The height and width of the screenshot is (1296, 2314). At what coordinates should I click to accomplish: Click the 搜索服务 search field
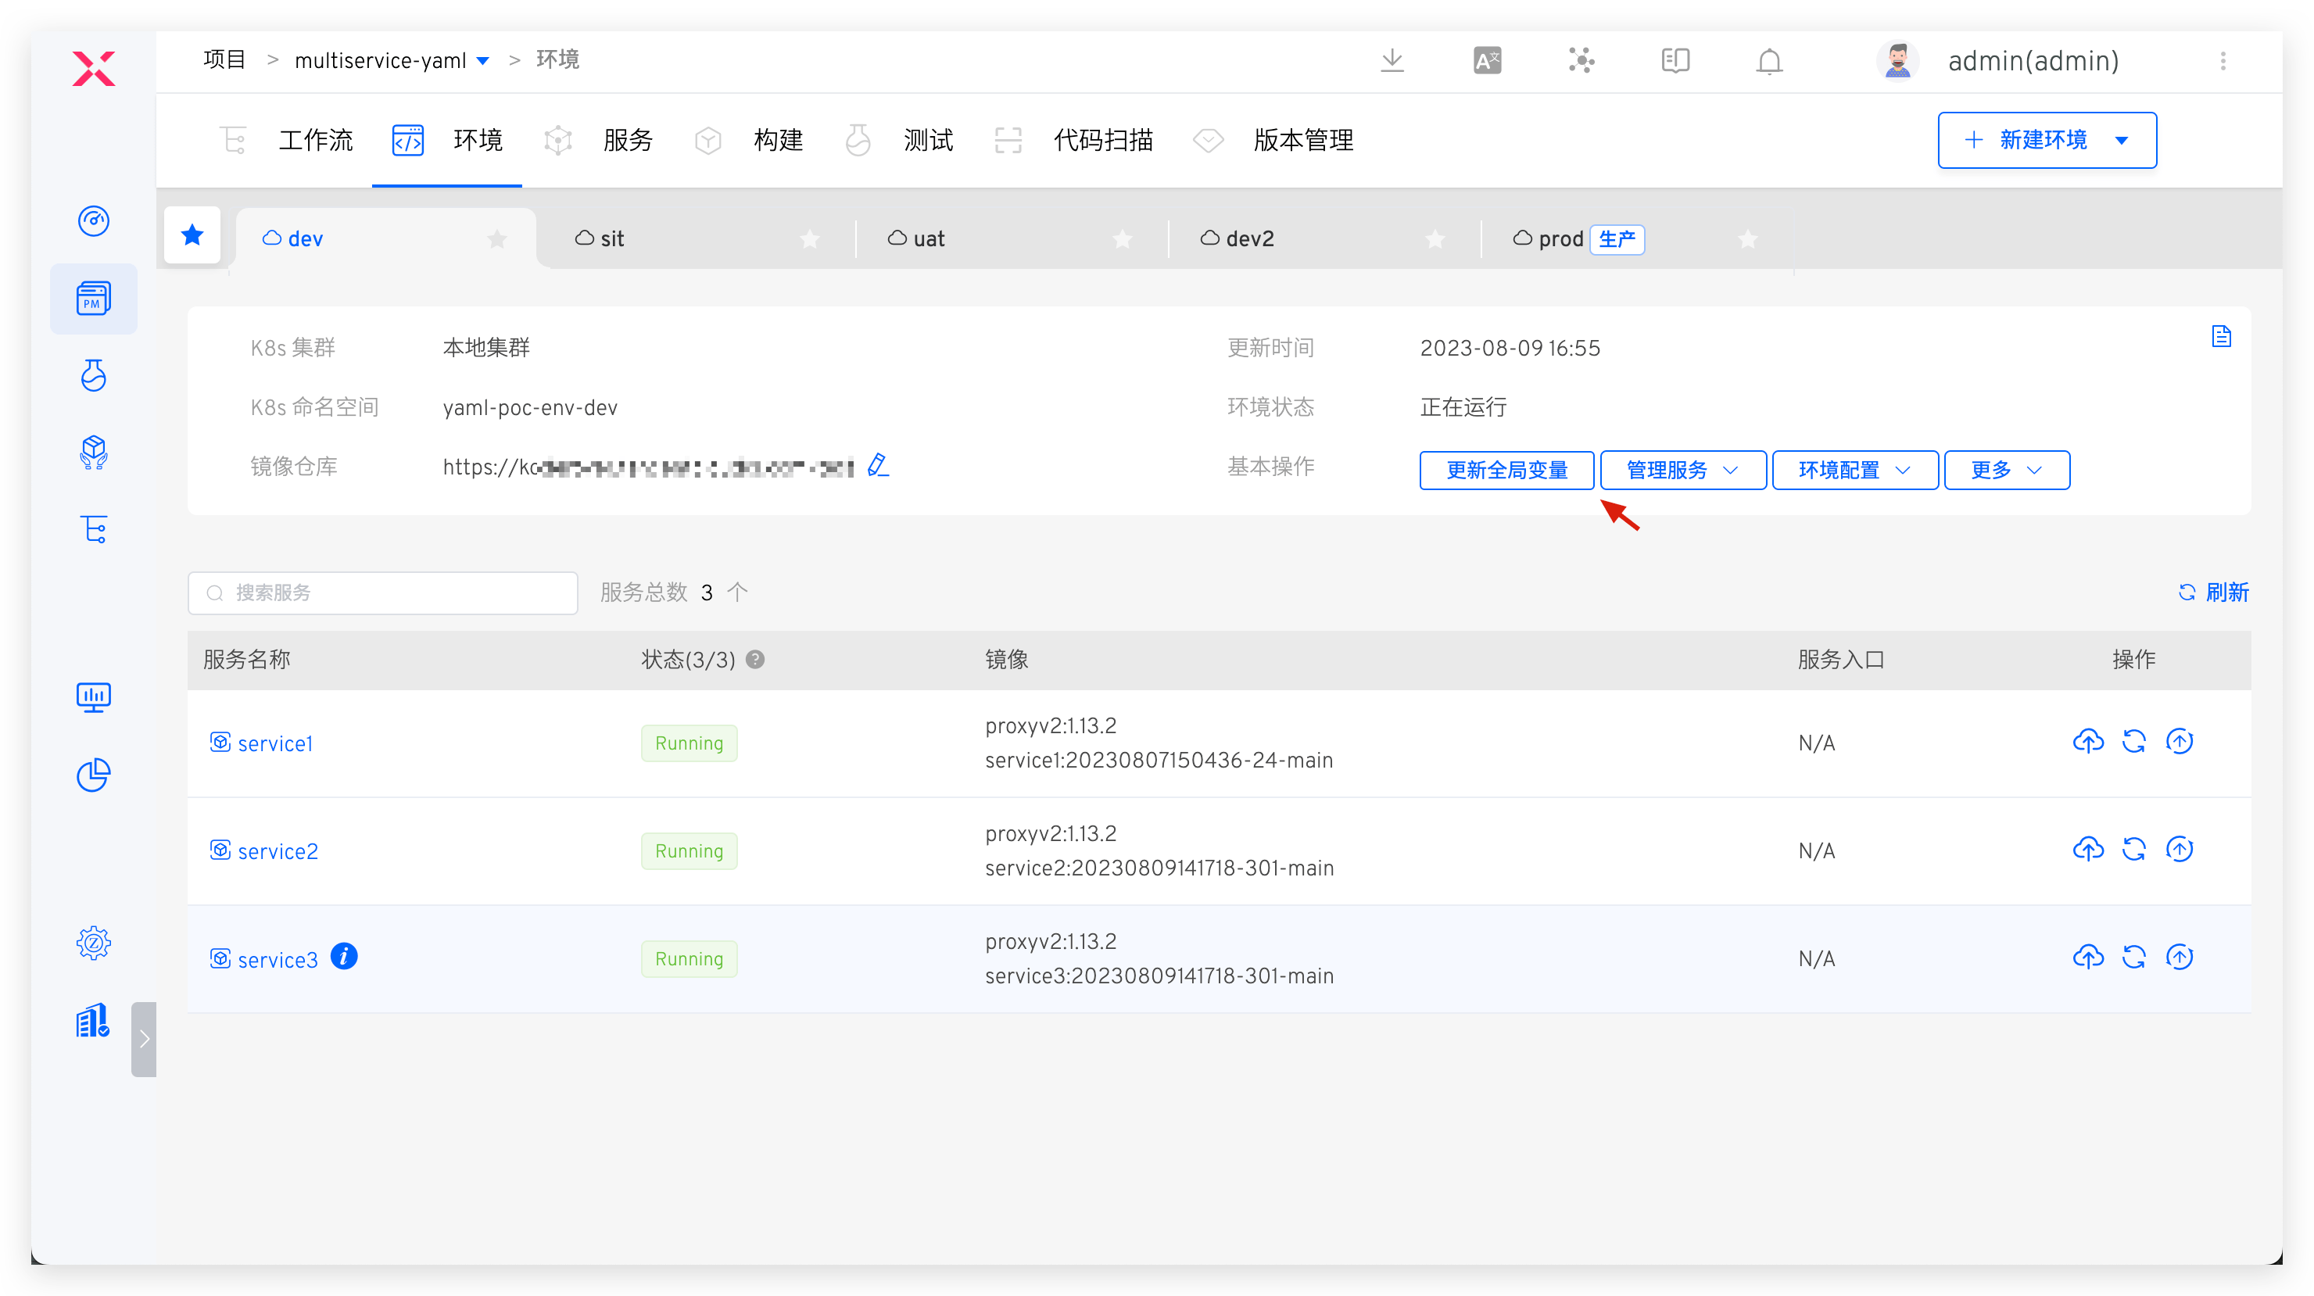383,593
